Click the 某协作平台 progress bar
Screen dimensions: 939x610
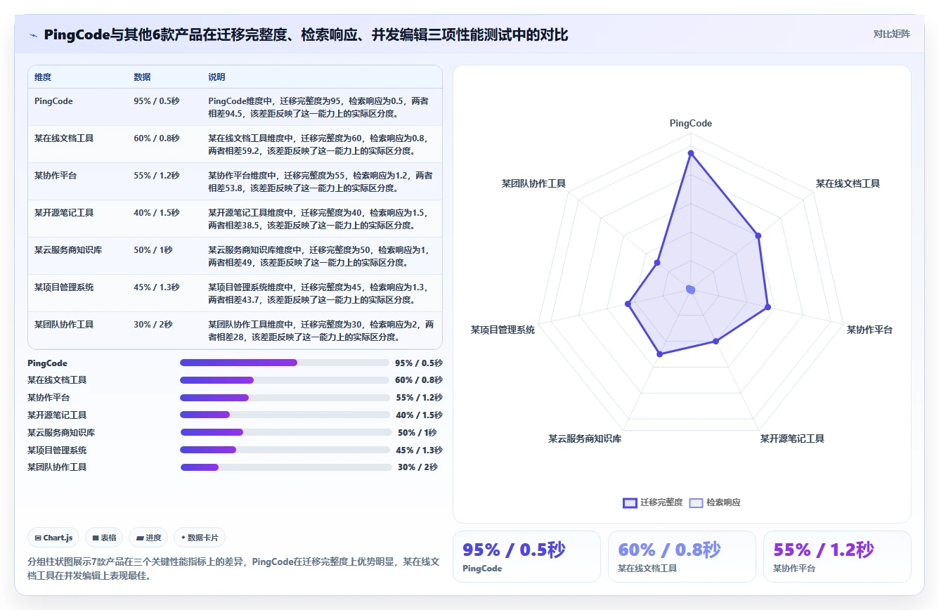(285, 398)
